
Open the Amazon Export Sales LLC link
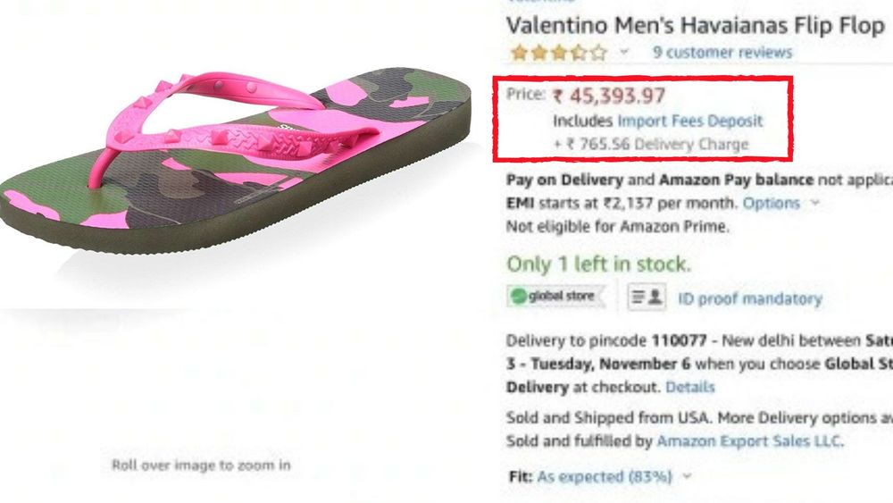750,440
